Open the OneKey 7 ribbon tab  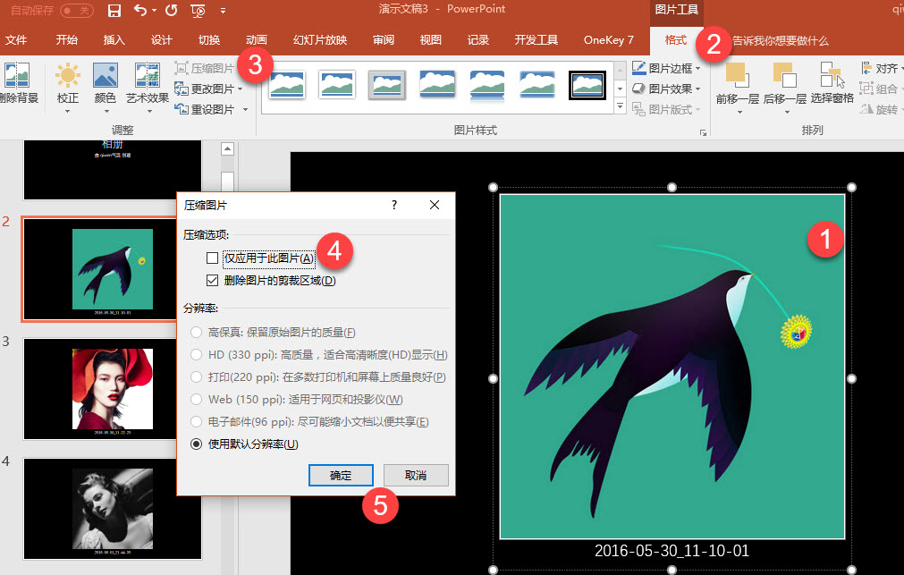click(x=609, y=39)
